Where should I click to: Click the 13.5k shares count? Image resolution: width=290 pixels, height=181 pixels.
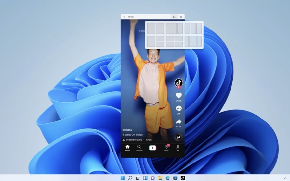(x=179, y=127)
